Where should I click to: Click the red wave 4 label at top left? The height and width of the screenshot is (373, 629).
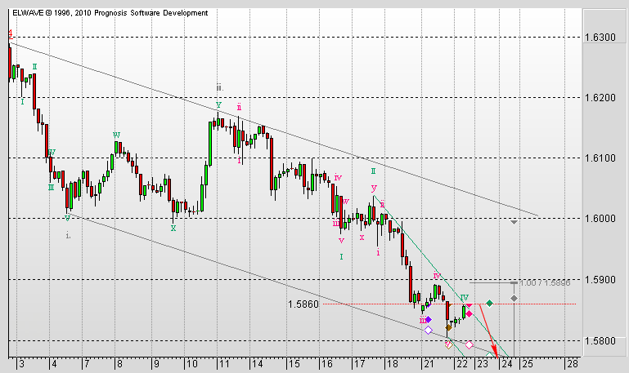click(x=9, y=34)
